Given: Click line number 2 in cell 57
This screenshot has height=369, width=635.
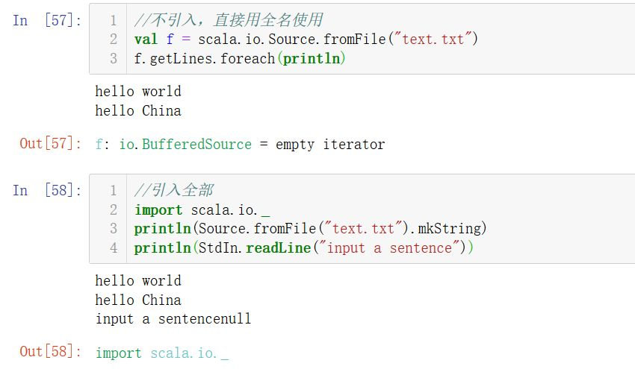Looking at the screenshot, I should pos(114,40).
